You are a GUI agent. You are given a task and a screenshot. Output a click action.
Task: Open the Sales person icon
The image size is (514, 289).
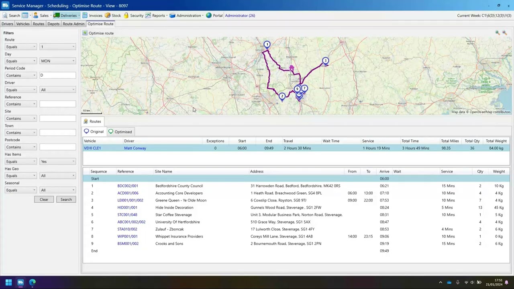tap(36, 15)
